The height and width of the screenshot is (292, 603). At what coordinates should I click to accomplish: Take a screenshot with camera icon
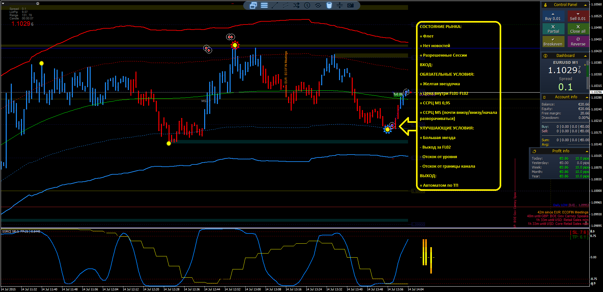click(350, 5)
